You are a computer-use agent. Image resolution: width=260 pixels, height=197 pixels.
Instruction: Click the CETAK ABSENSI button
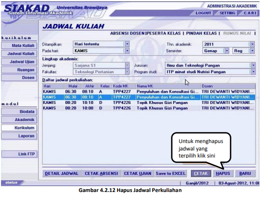click(x=101, y=173)
